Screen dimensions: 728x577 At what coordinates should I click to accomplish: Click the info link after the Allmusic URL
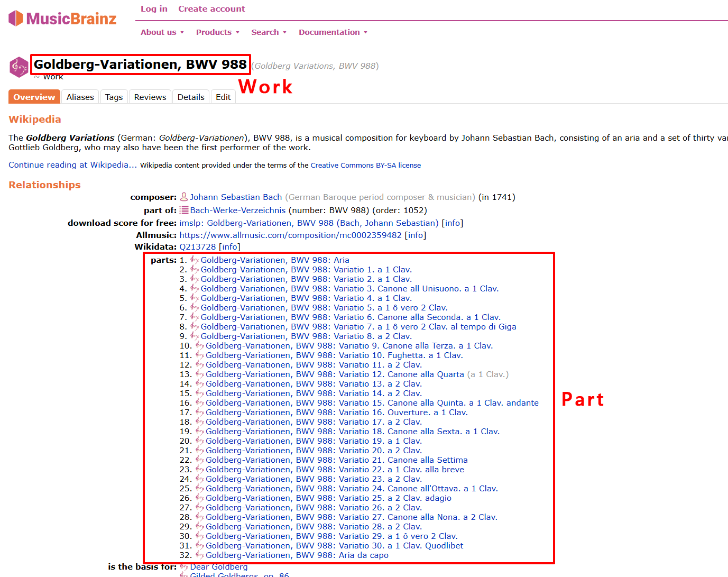click(416, 235)
